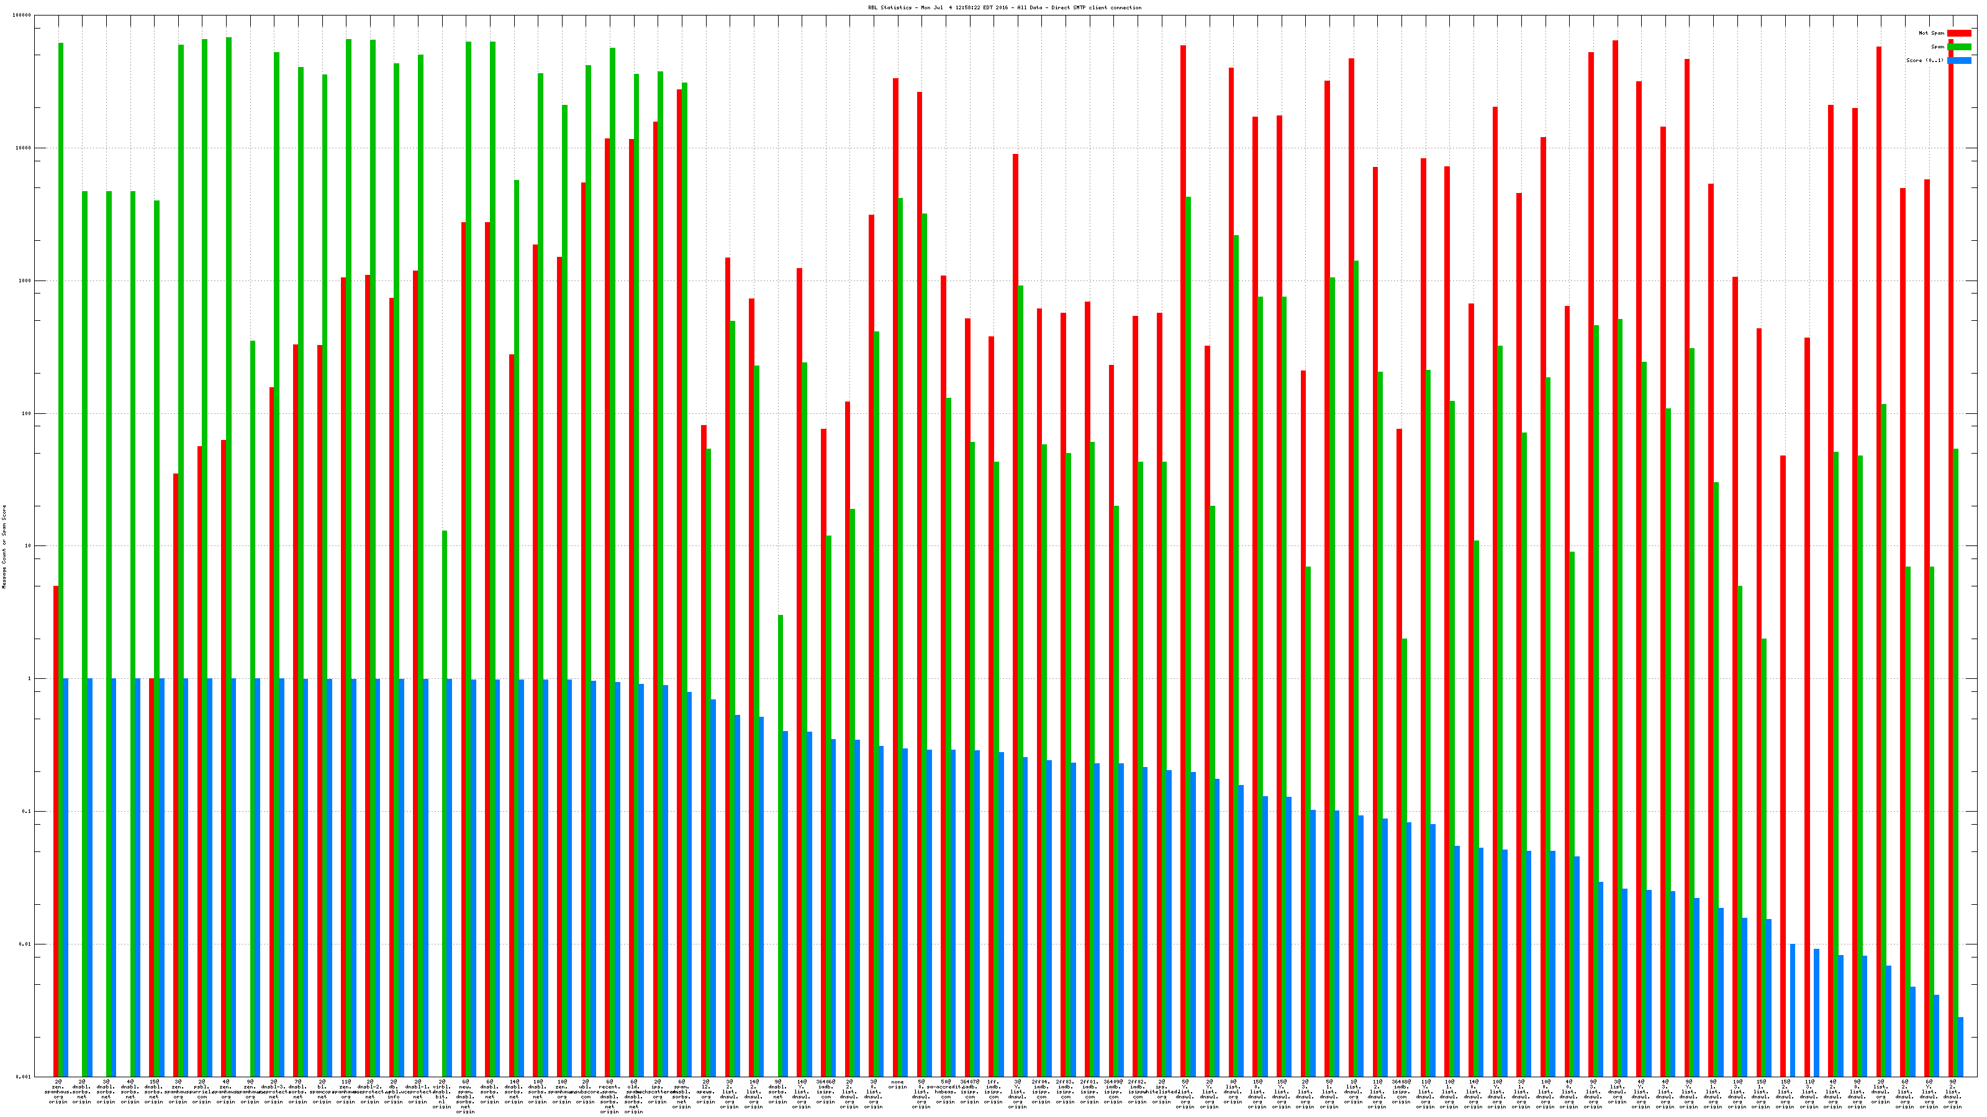Click the 'none origin' x-axis label
The height and width of the screenshot is (1117, 1987).
(x=897, y=1085)
